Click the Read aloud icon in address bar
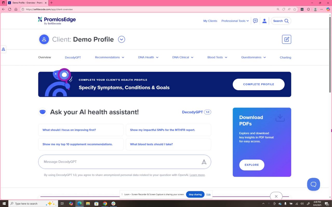The width and height of the screenshot is (332, 207). 289,9
